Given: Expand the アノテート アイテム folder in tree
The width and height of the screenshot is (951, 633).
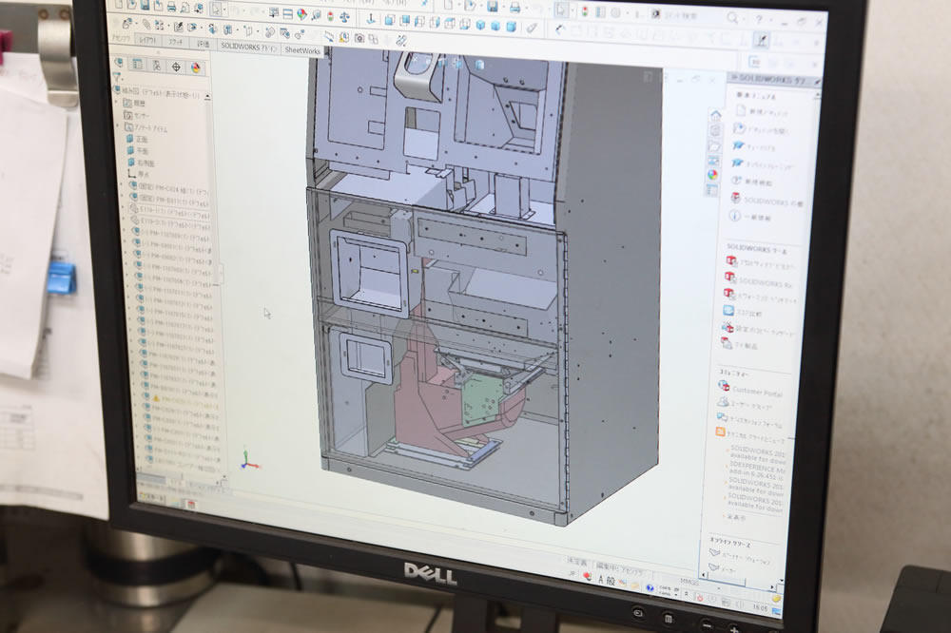Looking at the screenshot, I should [x=118, y=126].
